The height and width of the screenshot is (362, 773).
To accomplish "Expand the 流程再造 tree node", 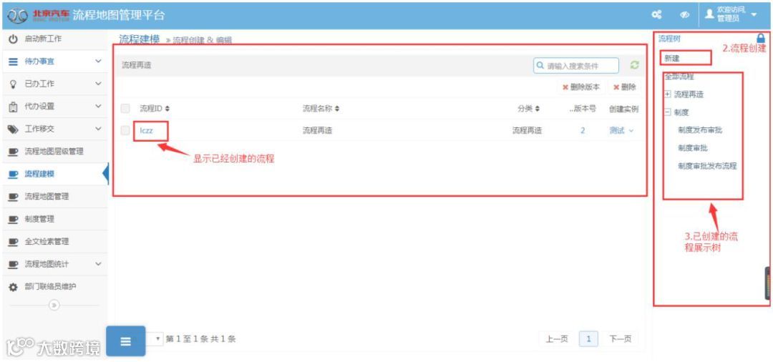I will (x=668, y=94).
